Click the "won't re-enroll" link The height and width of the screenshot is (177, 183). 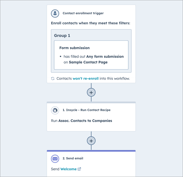(x=86, y=79)
